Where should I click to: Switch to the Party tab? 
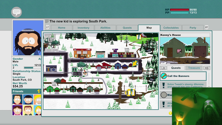pos(193,28)
